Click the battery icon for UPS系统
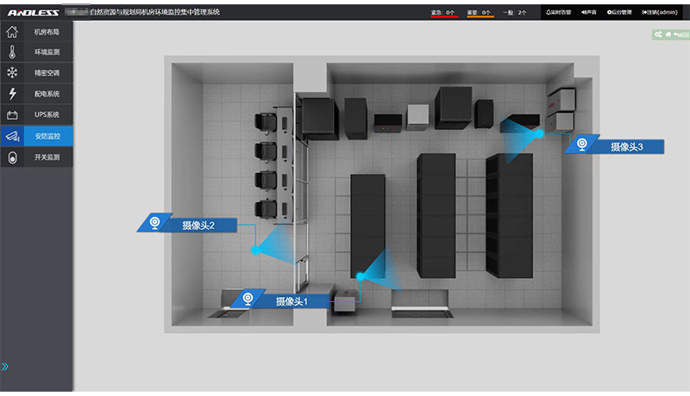This screenshot has width=690, height=396. [12, 114]
